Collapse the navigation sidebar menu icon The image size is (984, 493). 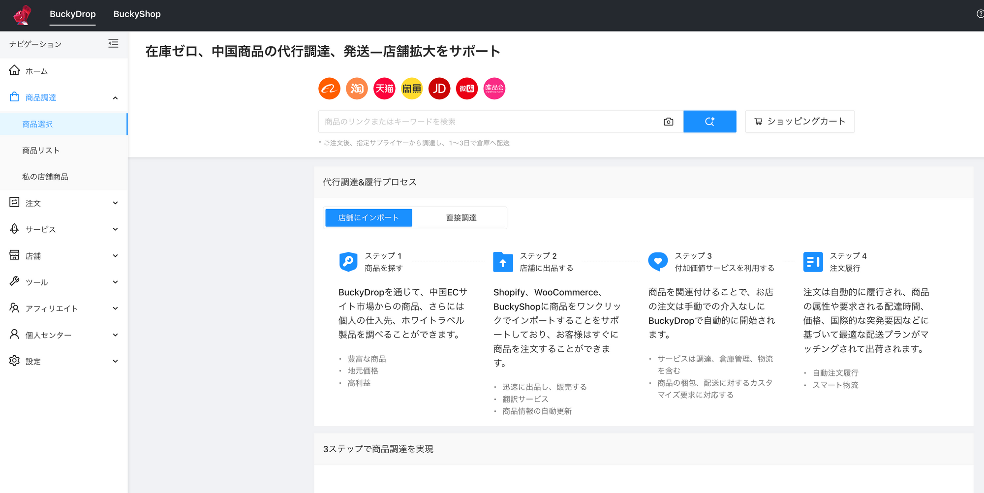click(x=113, y=44)
